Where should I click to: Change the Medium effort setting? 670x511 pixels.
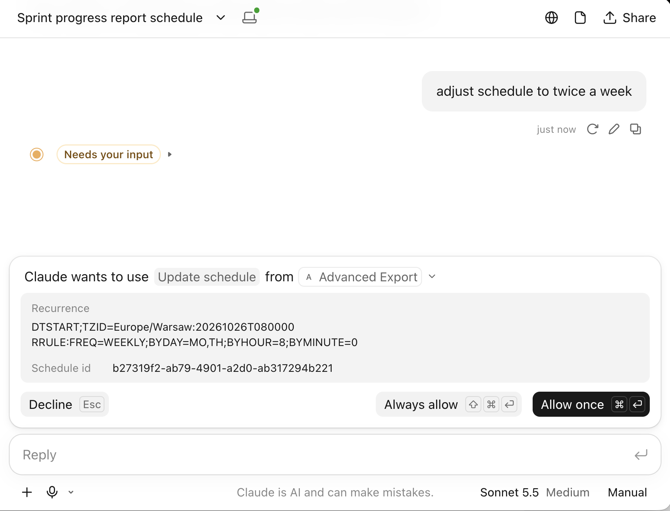click(567, 492)
